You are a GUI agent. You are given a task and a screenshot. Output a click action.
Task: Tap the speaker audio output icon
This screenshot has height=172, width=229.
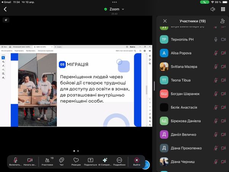(x=213, y=9)
